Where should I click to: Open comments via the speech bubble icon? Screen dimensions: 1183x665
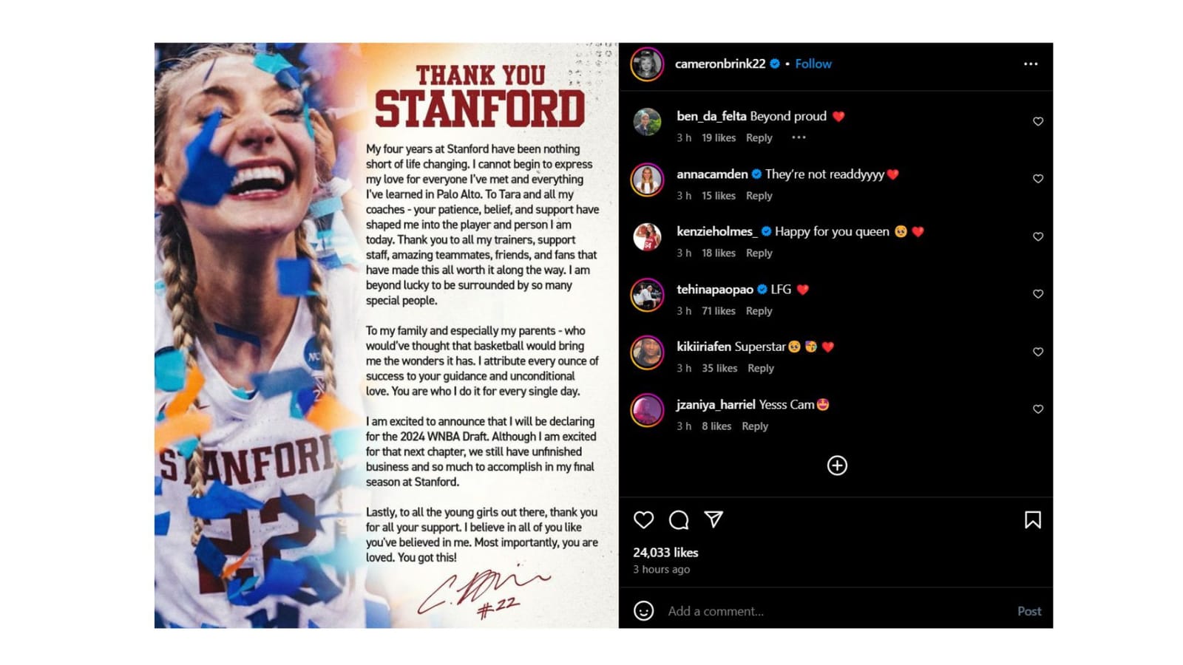click(678, 520)
